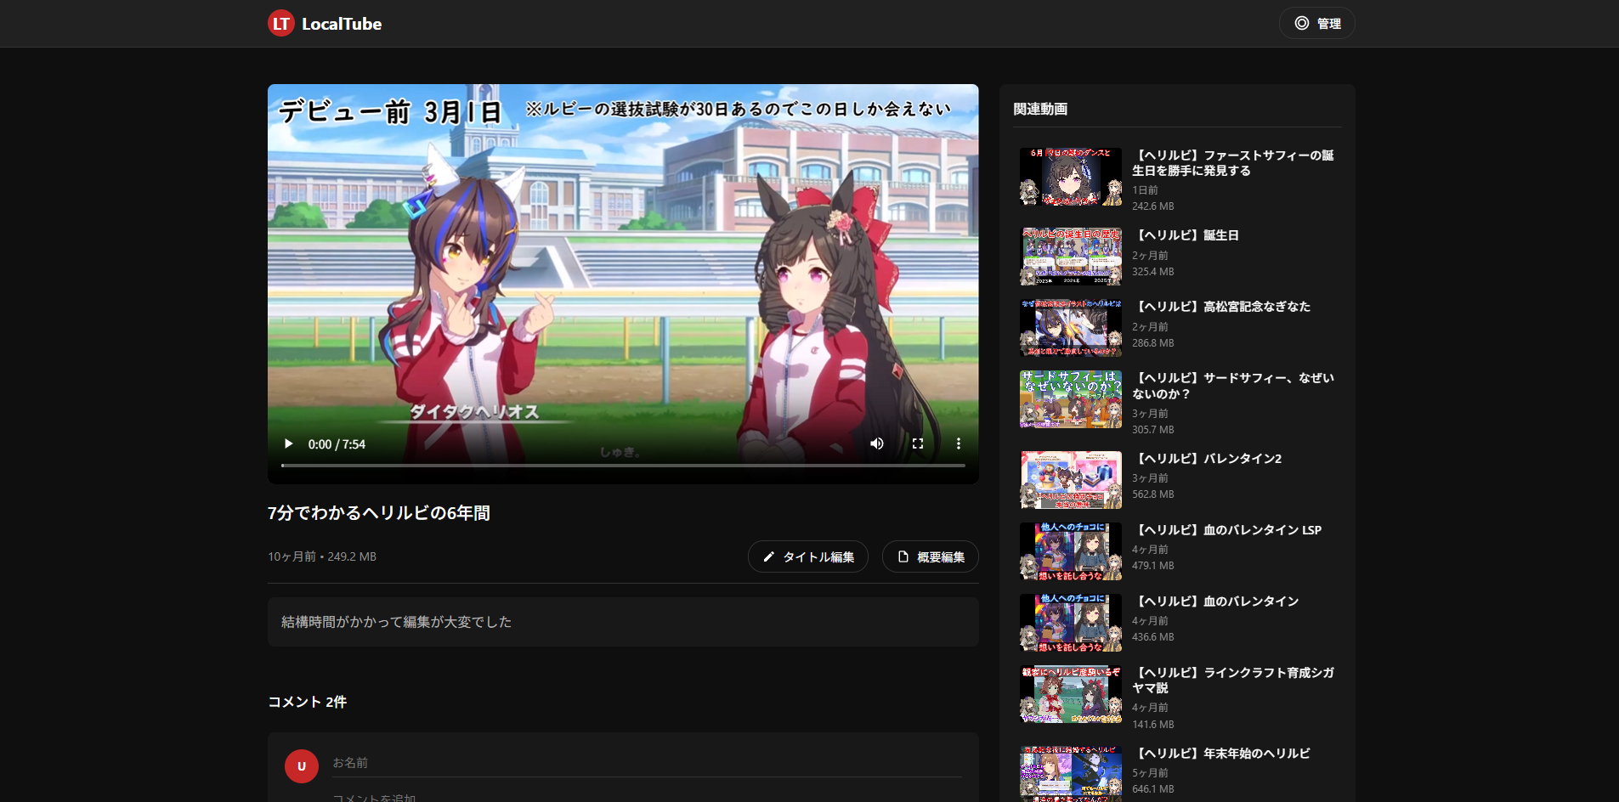
Task: Click the 646.1 MB size text
Action: [1153, 789]
